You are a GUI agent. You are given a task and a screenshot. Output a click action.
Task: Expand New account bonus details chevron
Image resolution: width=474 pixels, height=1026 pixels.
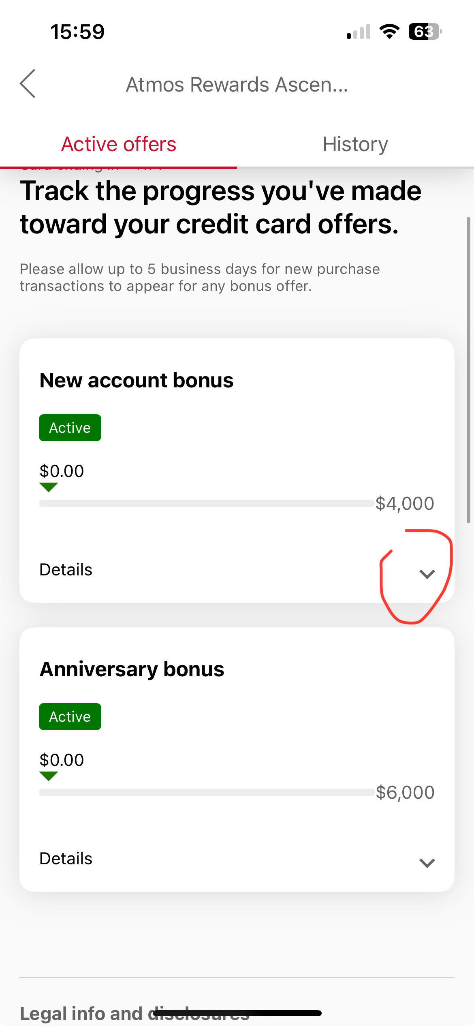tap(427, 574)
